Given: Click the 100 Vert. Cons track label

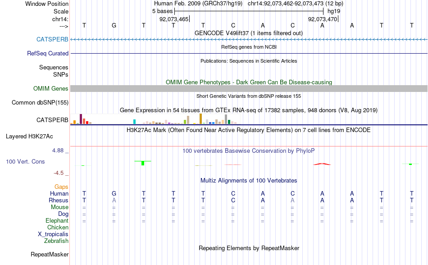Looking at the screenshot, I should (25, 161).
